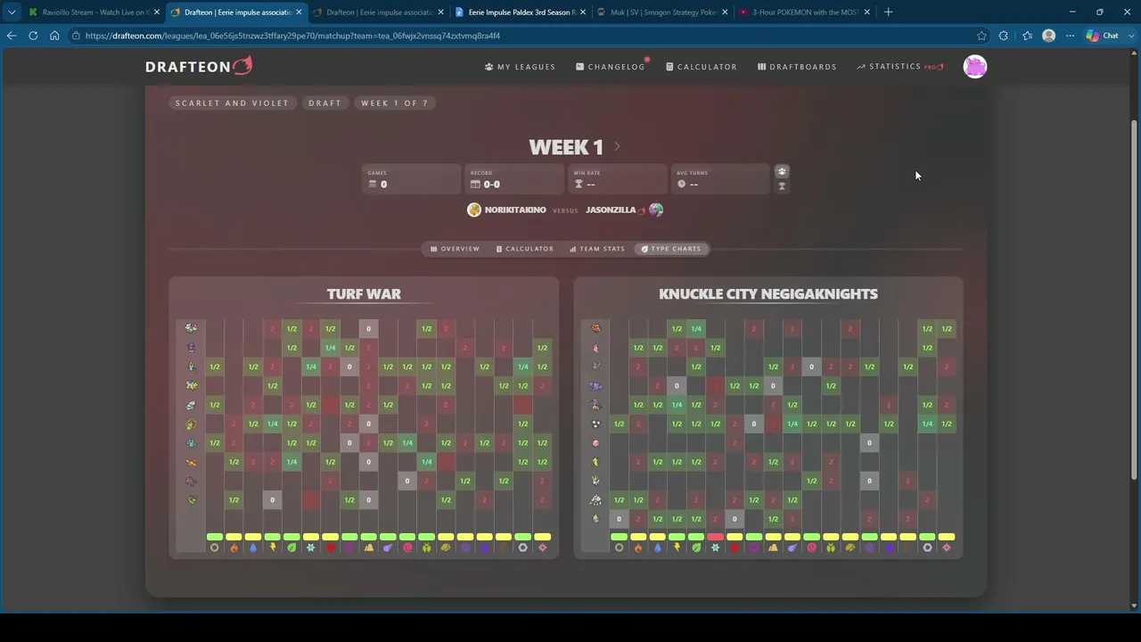Image resolution: width=1141 pixels, height=642 pixels.
Task: Select the Flying type icon in Knuckle City chart
Action: tap(792, 547)
